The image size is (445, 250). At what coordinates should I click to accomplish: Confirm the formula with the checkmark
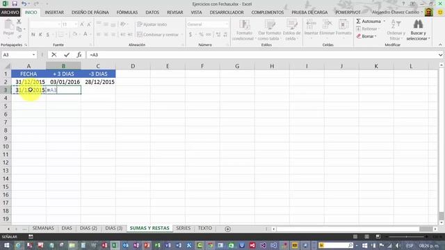(67, 55)
